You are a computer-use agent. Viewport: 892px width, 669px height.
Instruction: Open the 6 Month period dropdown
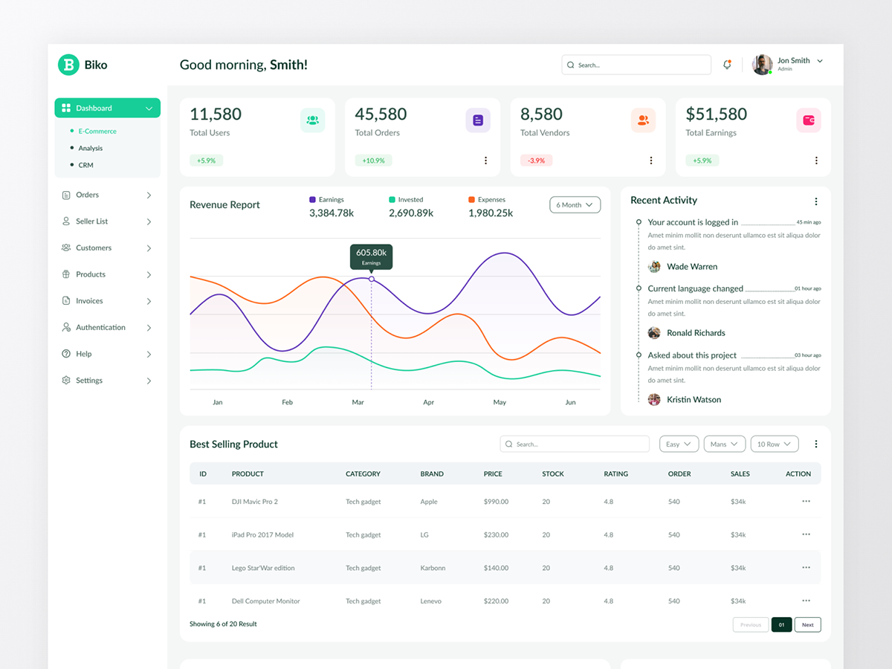tap(575, 205)
